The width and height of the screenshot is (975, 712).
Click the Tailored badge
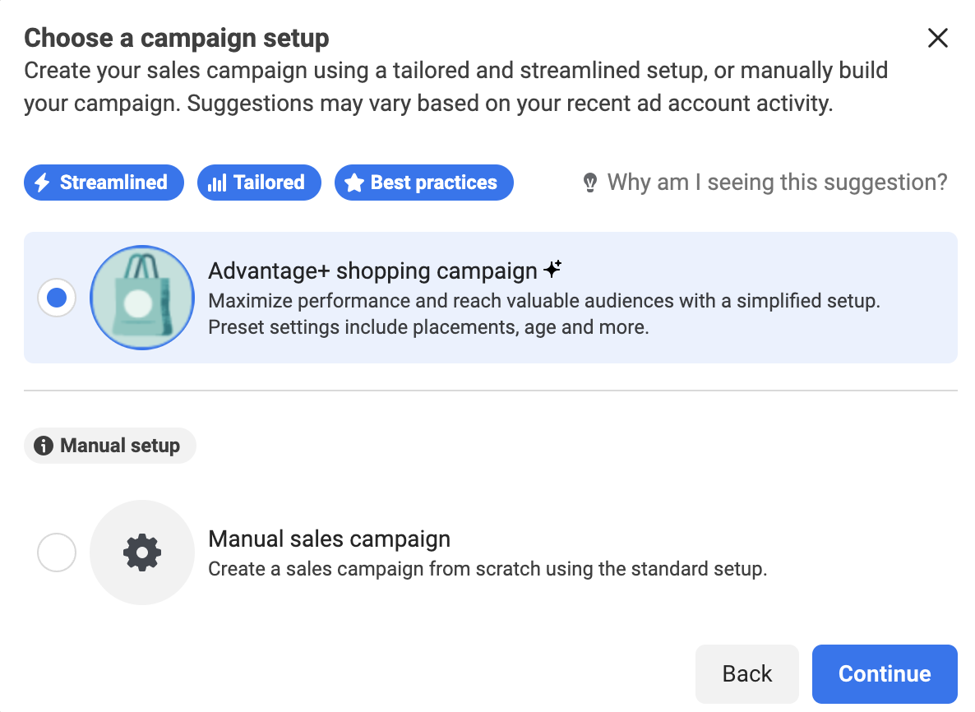(259, 182)
